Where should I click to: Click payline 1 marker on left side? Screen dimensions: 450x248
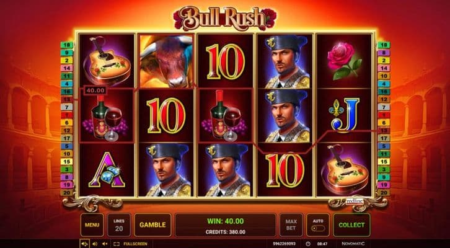[67, 115]
